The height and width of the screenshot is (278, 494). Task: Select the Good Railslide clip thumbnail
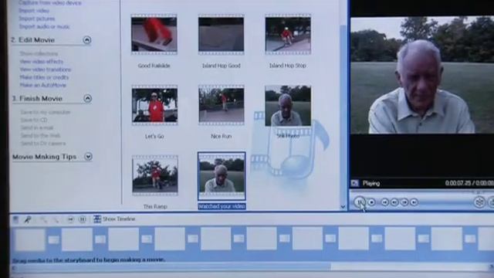coord(154,34)
